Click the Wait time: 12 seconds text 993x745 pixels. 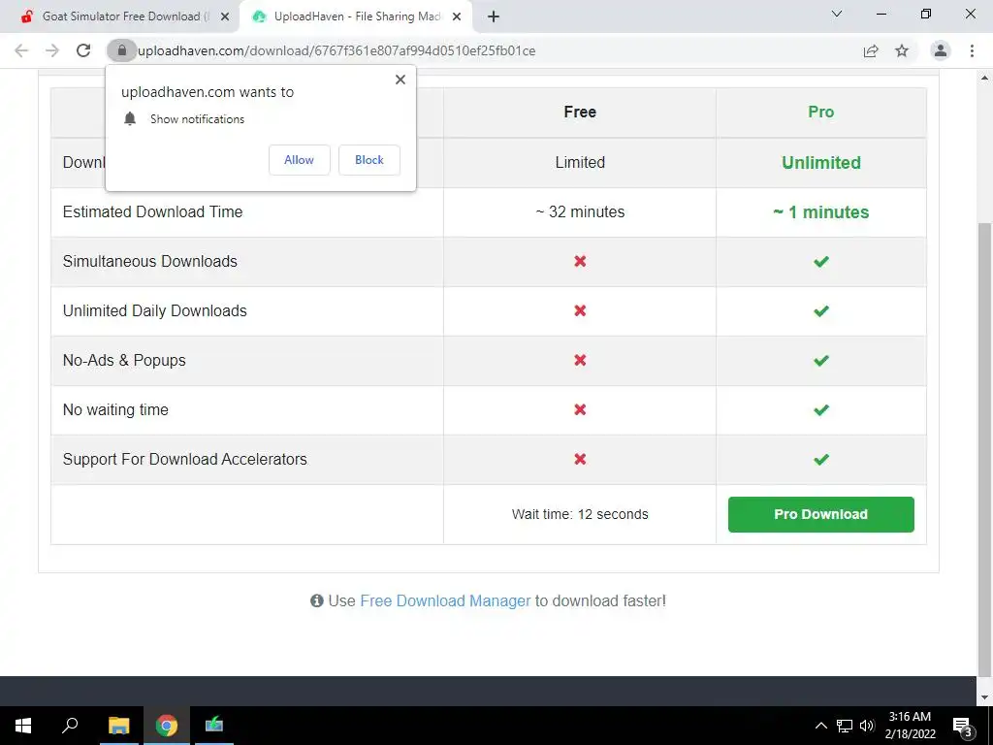coord(580,514)
